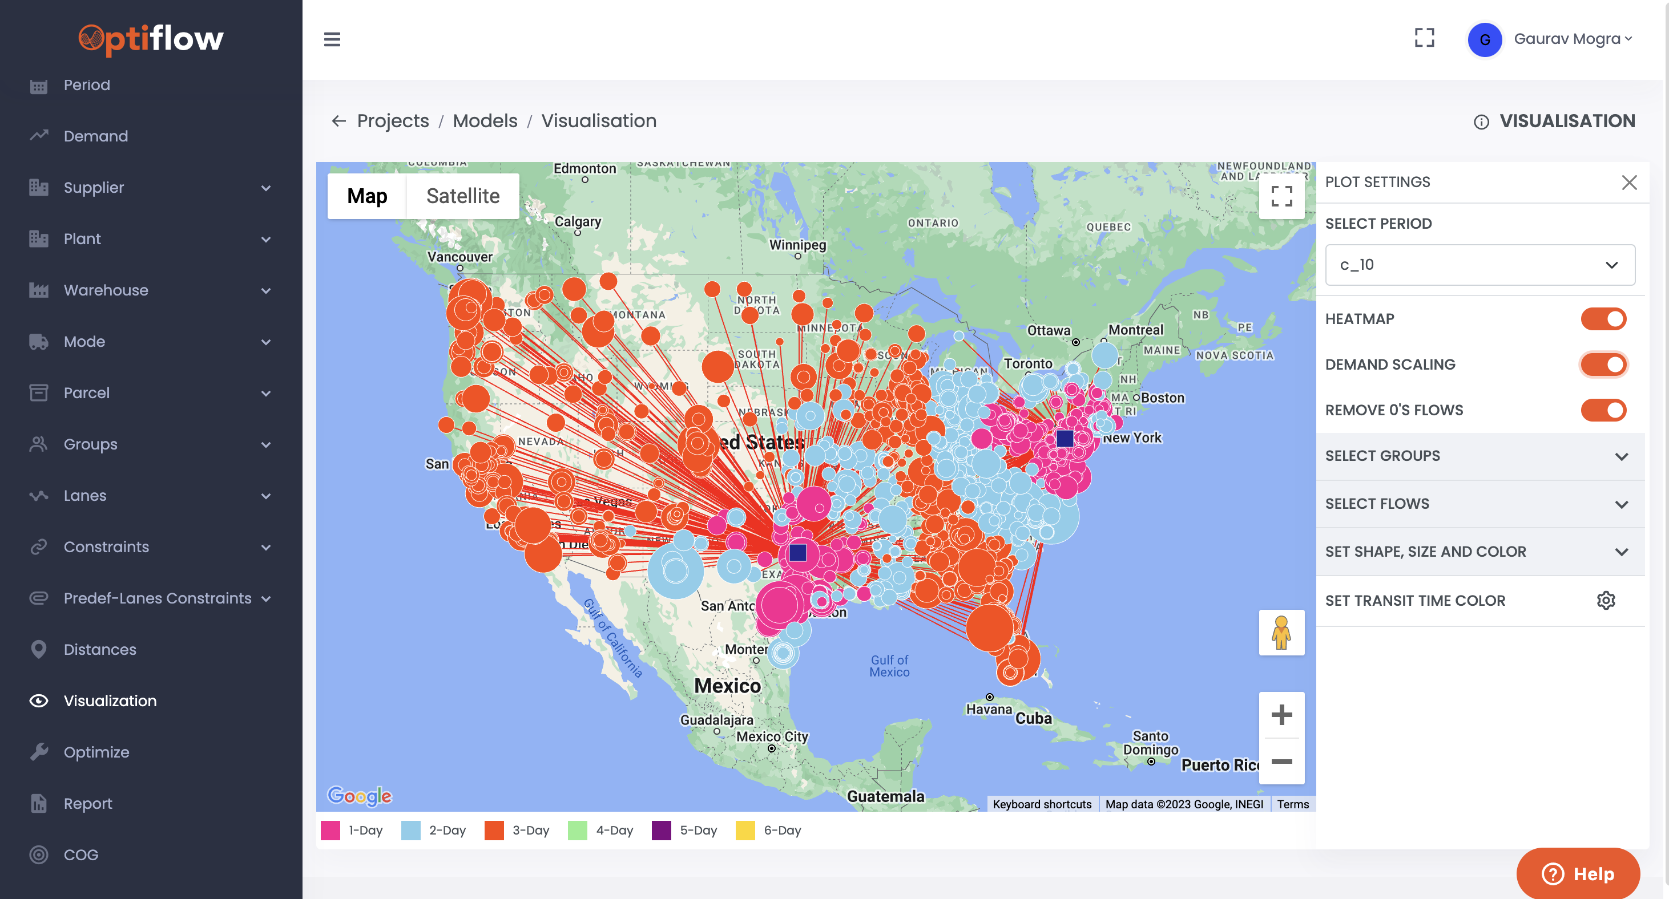Disable the Demand Scaling switch
Image resolution: width=1669 pixels, height=899 pixels.
(x=1603, y=365)
